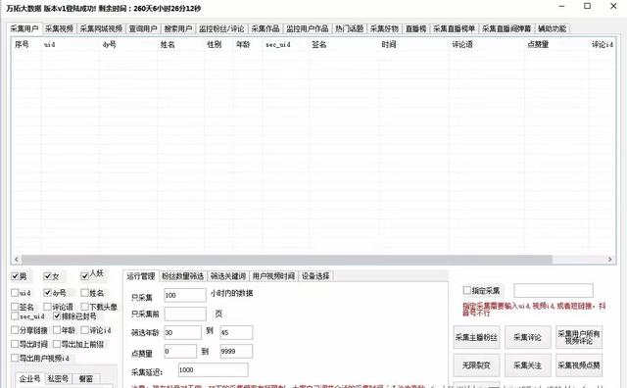Tick the 评论语 checkbox

pyautogui.click(x=47, y=307)
